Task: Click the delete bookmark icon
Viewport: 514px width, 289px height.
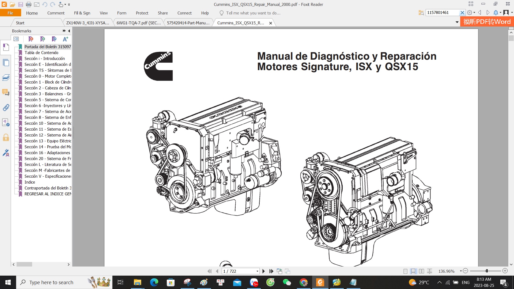Action: 31,39
